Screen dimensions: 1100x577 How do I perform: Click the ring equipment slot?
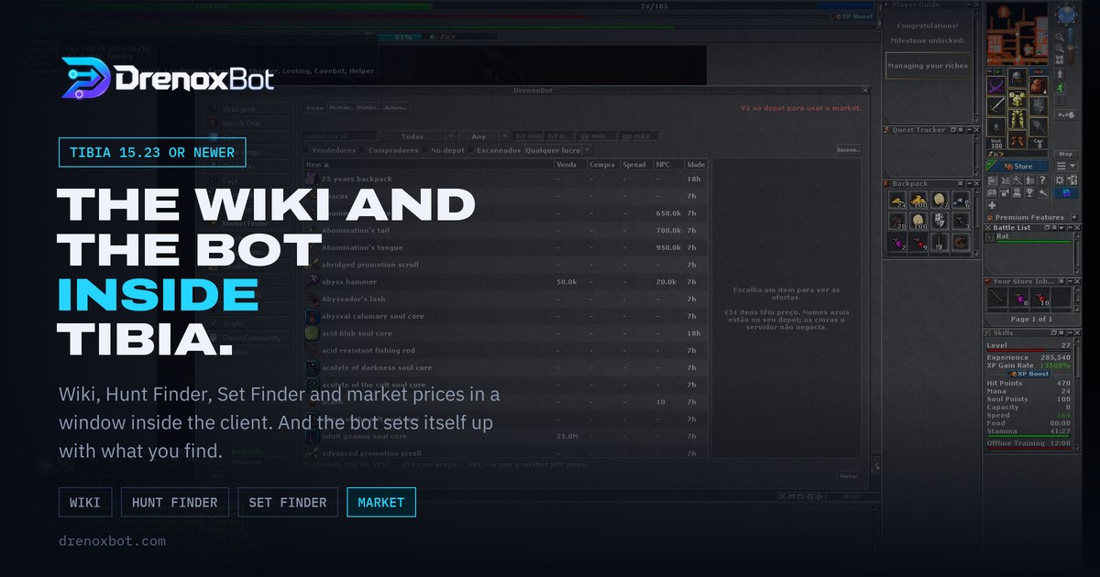click(995, 126)
